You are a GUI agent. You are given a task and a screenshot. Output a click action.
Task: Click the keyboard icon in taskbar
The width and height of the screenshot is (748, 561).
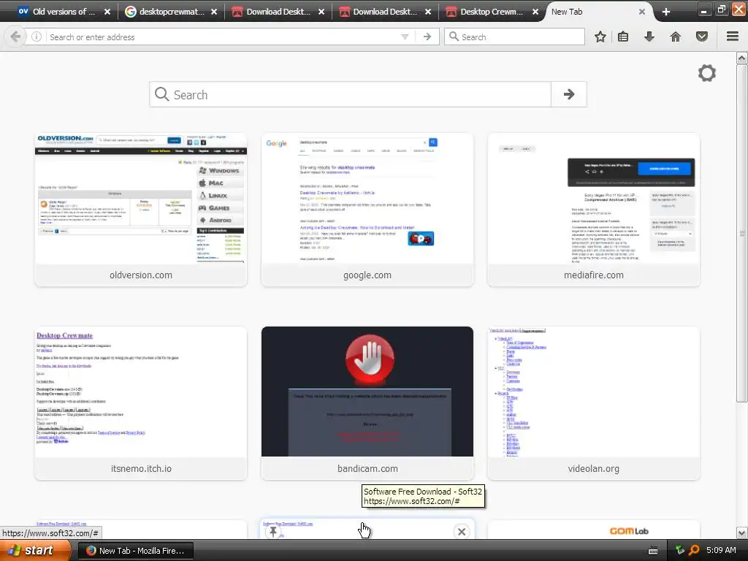[x=653, y=551]
